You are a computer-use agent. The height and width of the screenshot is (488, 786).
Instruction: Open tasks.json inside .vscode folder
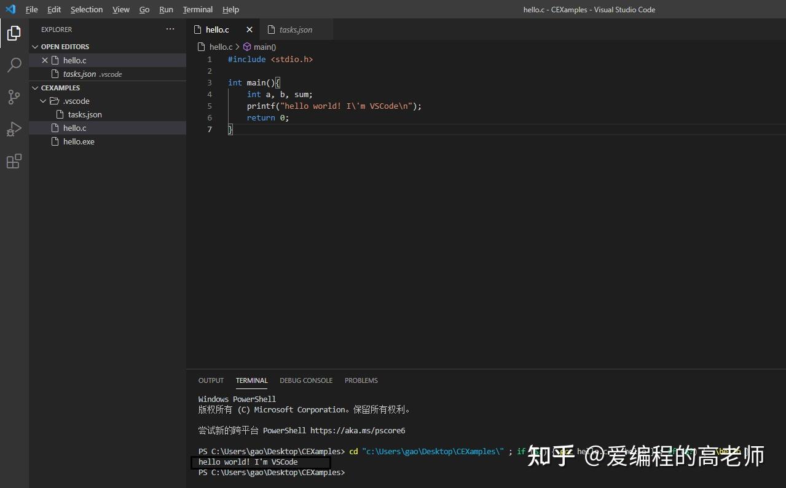[108, 114]
